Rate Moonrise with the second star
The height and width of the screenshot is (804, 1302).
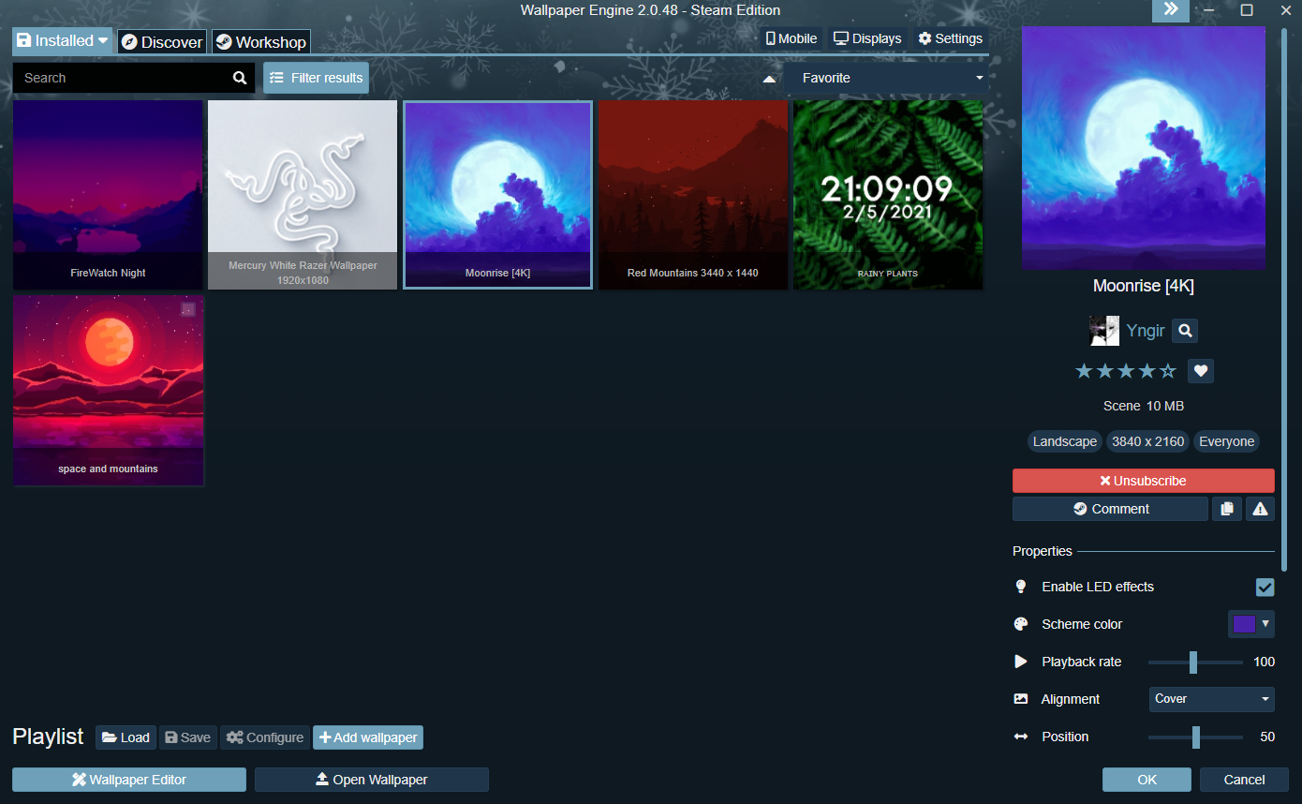pos(1105,371)
